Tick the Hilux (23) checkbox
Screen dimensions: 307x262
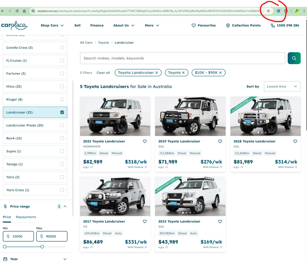click(62, 86)
